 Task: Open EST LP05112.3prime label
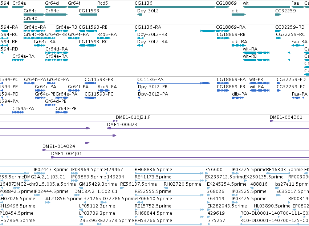point(97,206)
